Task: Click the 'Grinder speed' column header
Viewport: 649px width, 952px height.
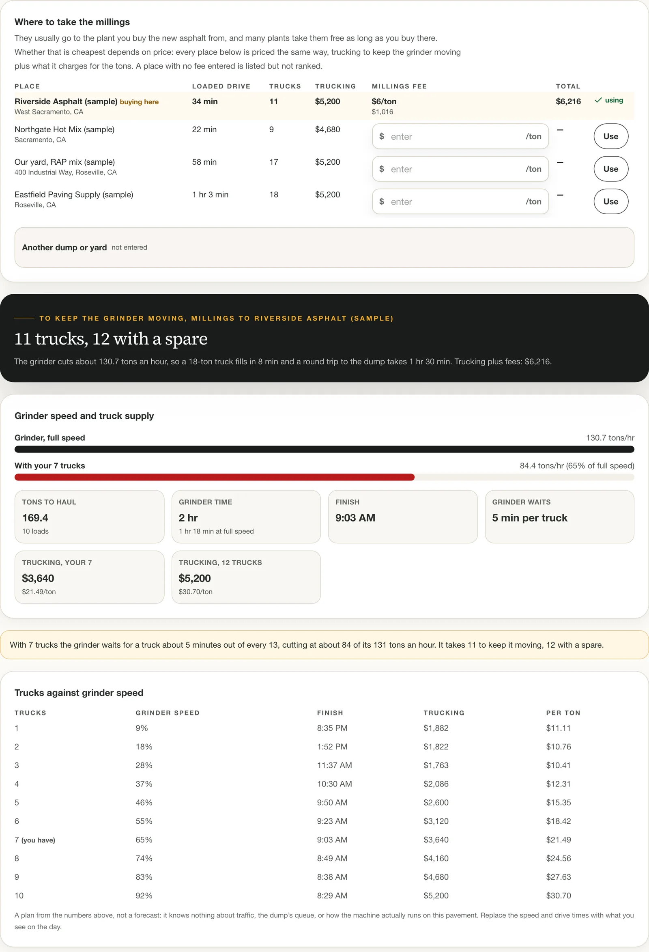Action: point(168,713)
